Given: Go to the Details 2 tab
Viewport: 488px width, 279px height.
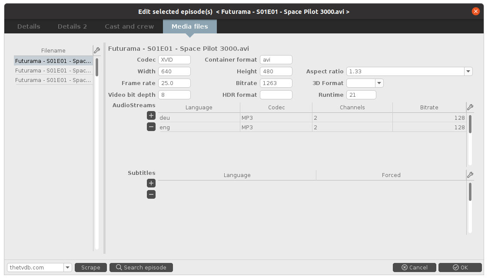Looking at the screenshot, I should pyautogui.click(x=72, y=26).
